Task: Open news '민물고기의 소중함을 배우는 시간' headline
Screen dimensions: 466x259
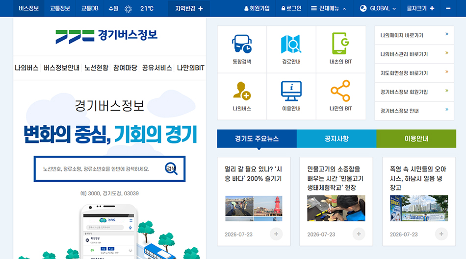Action: click(336, 178)
